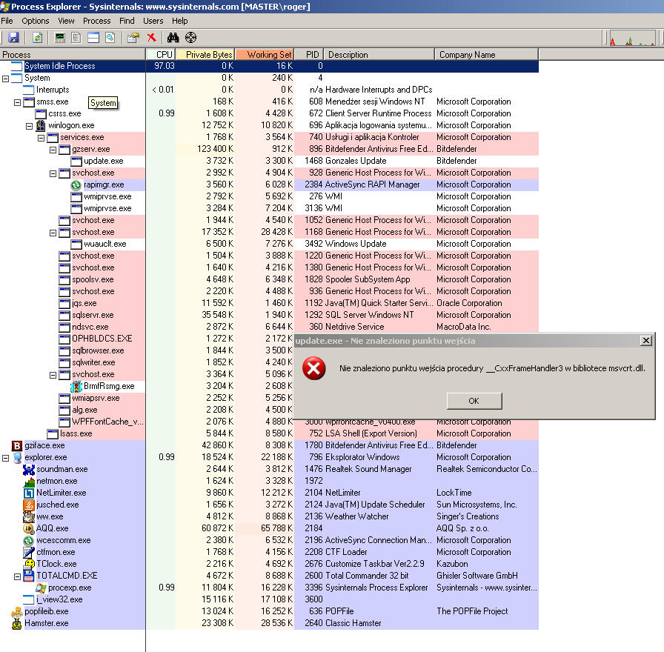Open process Properties toolbar icon

(x=133, y=38)
